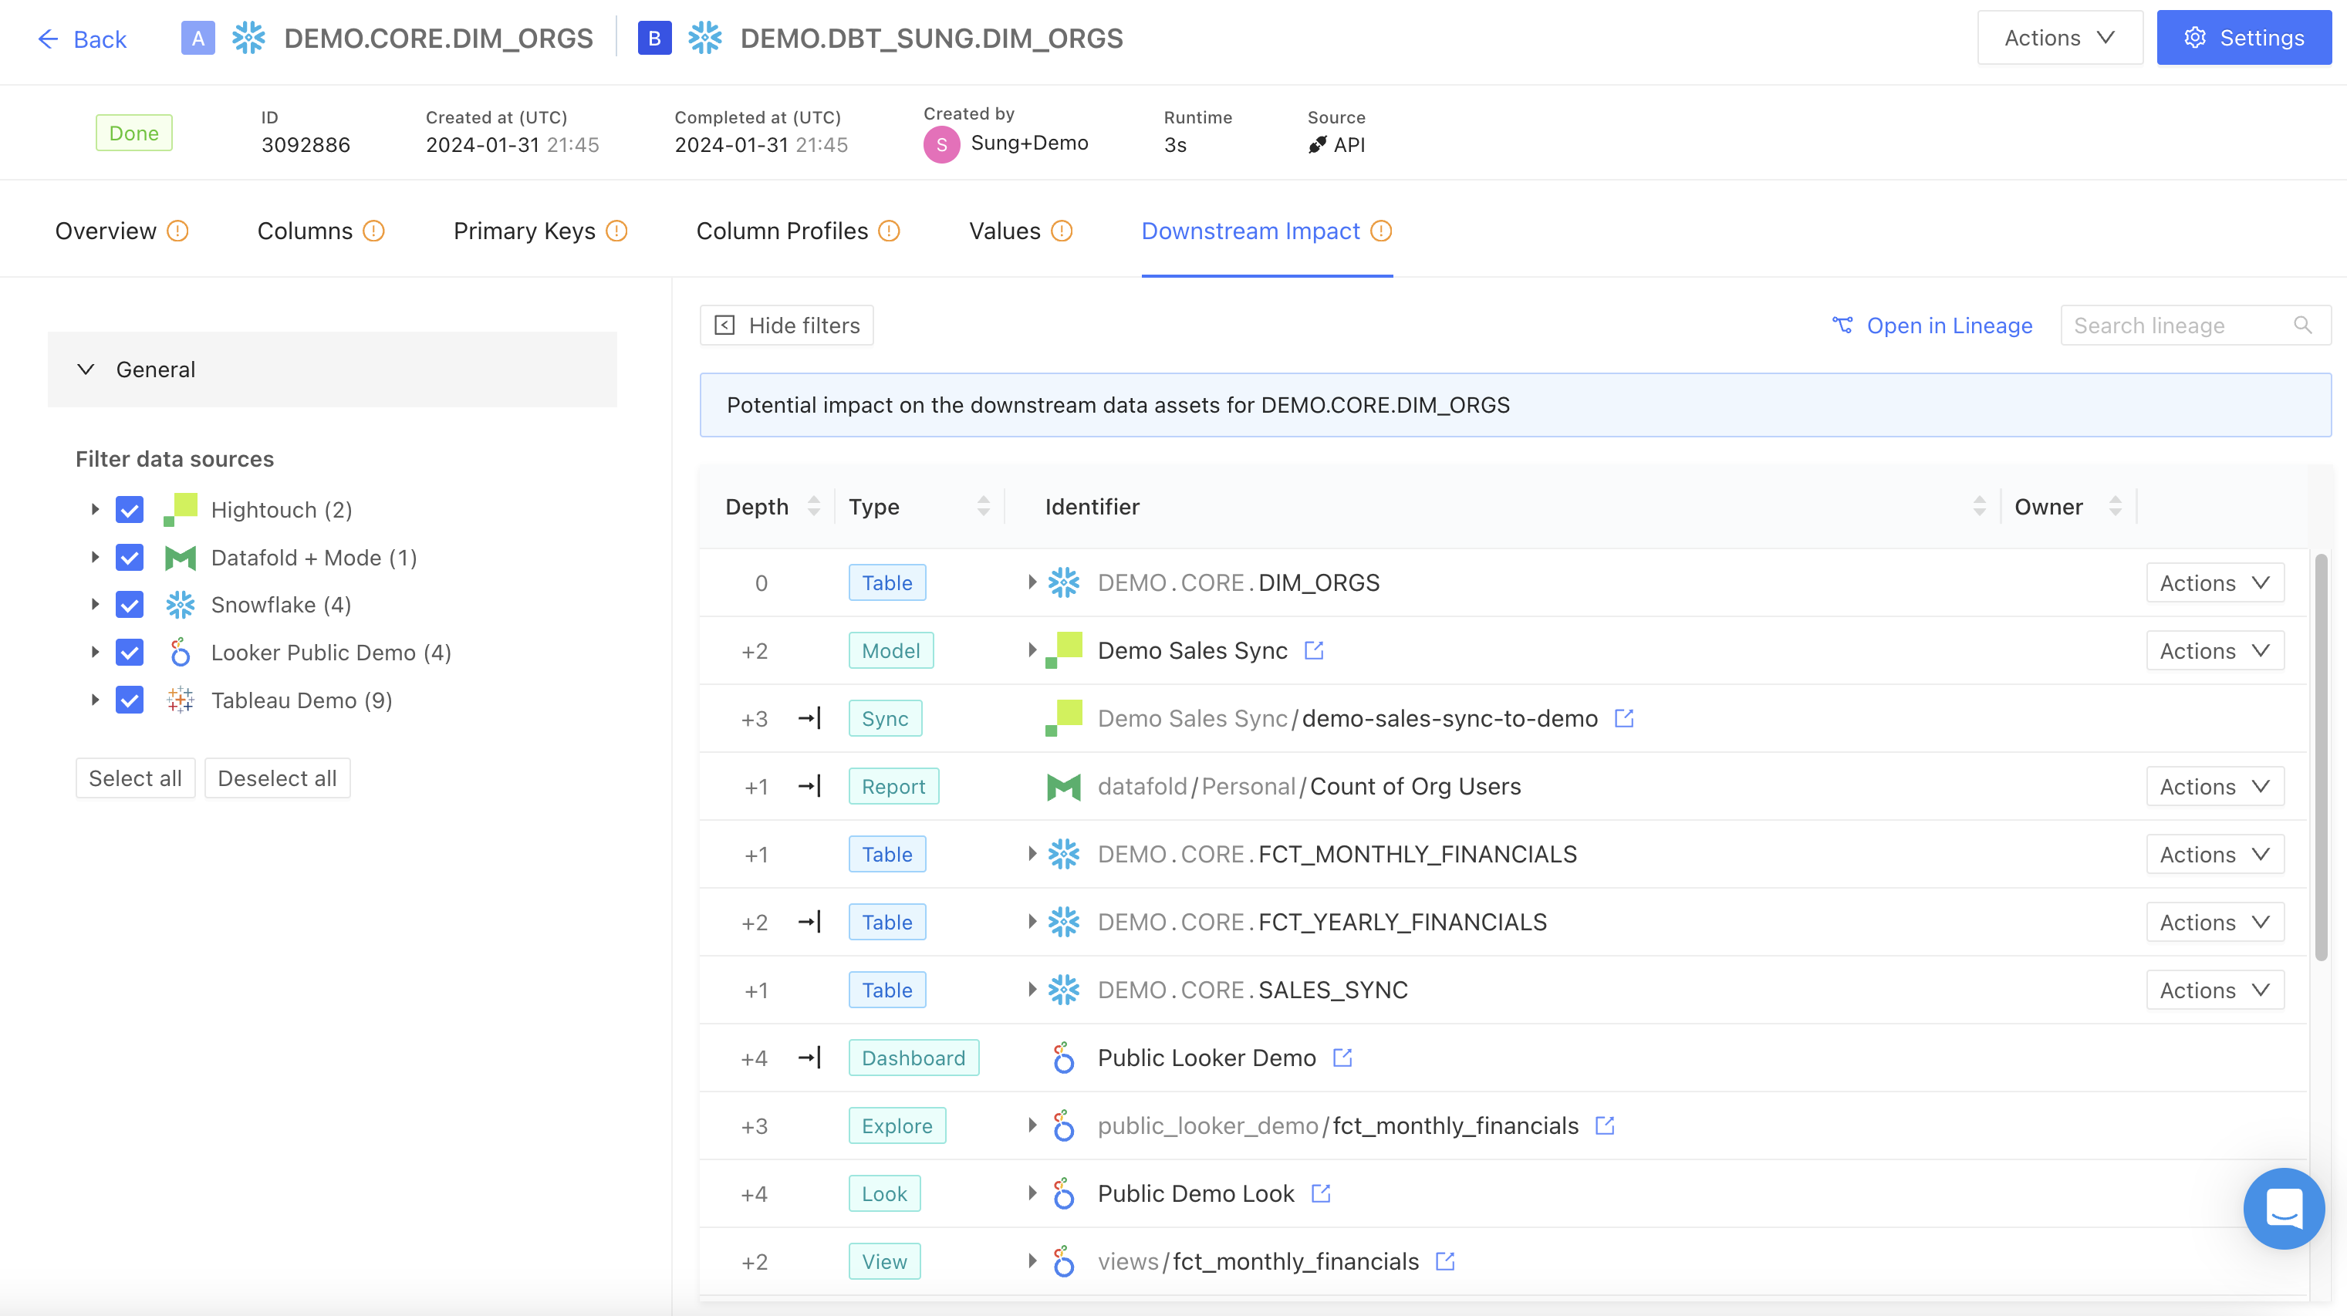Click the warning icon beside Column Profiles
The width and height of the screenshot is (2347, 1316).
pos(890,231)
